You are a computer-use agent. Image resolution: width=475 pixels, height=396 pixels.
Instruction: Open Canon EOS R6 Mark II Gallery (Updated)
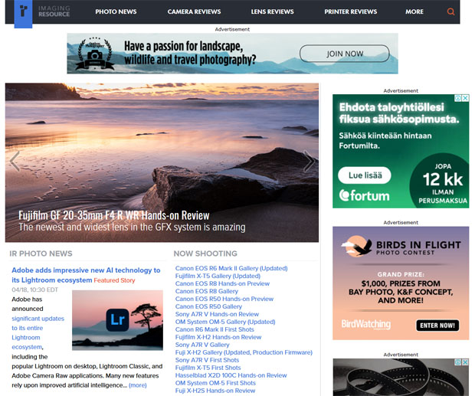coord(231,268)
